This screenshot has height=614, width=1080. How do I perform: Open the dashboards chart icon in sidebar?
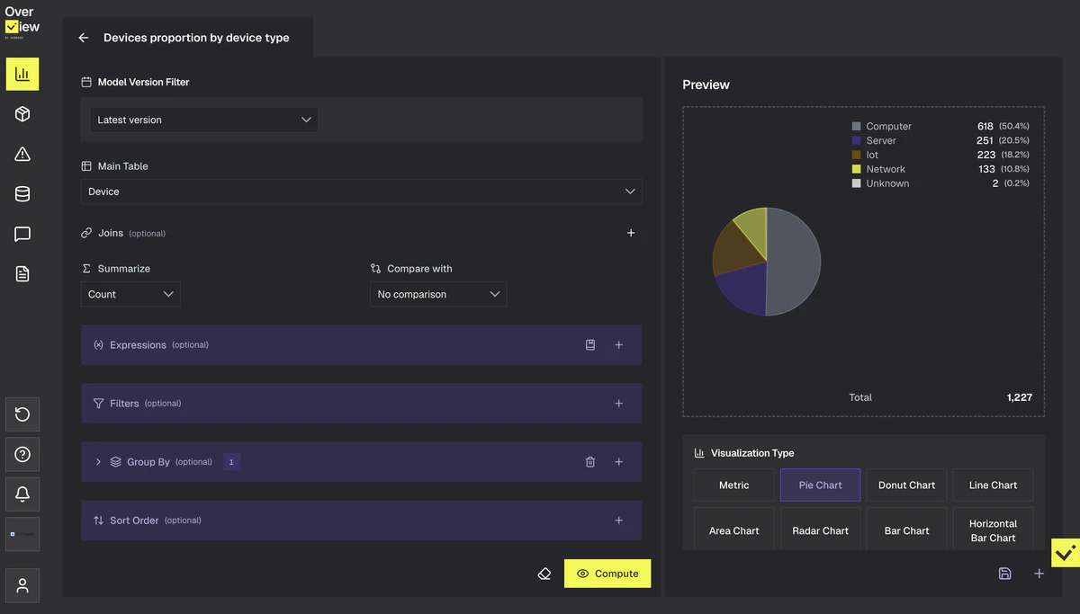tap(22, 74)
